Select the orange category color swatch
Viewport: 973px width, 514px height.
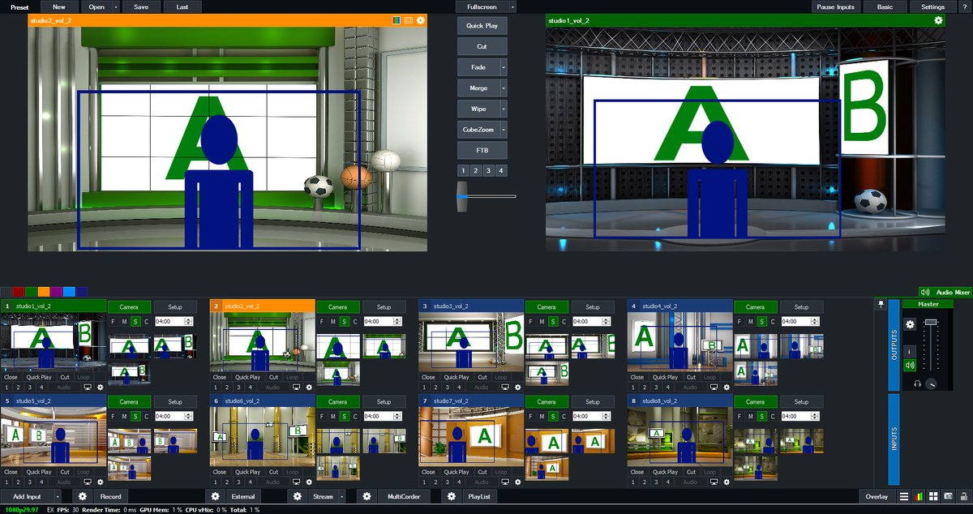[44, 292]
